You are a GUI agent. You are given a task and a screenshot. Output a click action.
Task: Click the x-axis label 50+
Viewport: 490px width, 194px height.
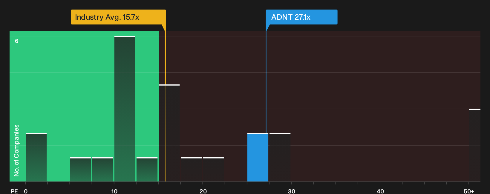coord(469,191)
